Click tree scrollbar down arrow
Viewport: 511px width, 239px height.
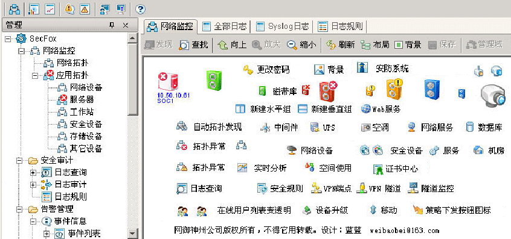(133, 233)
